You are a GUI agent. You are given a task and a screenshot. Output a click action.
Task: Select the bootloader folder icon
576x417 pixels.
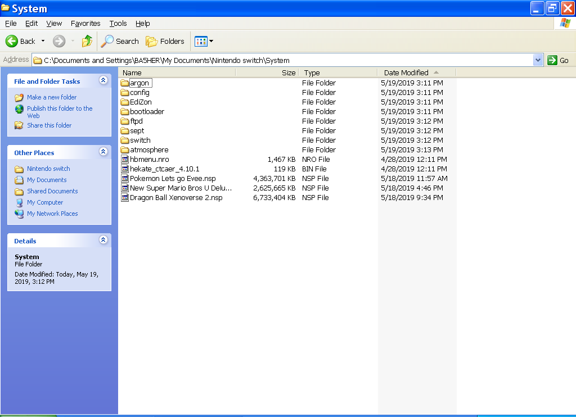pos(125,112)
